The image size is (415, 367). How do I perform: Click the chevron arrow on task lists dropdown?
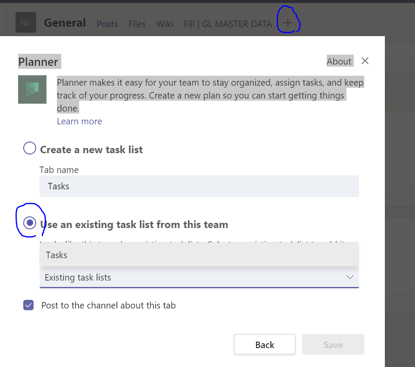coord(350,277)
